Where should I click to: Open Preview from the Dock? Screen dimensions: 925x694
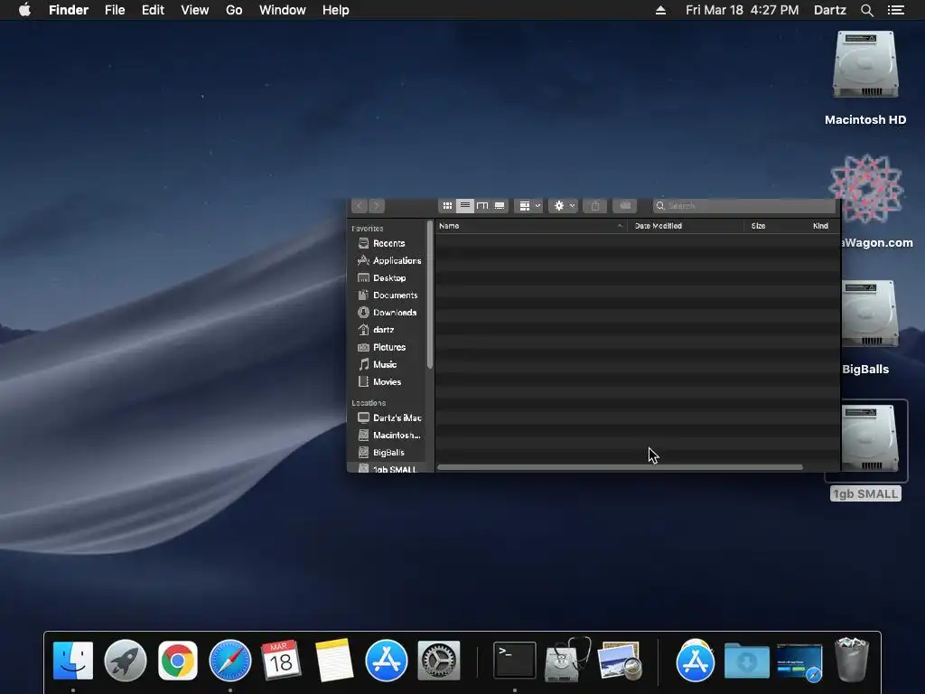619,661
